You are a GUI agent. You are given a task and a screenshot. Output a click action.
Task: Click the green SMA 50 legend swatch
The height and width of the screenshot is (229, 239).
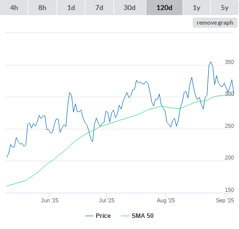125,216
